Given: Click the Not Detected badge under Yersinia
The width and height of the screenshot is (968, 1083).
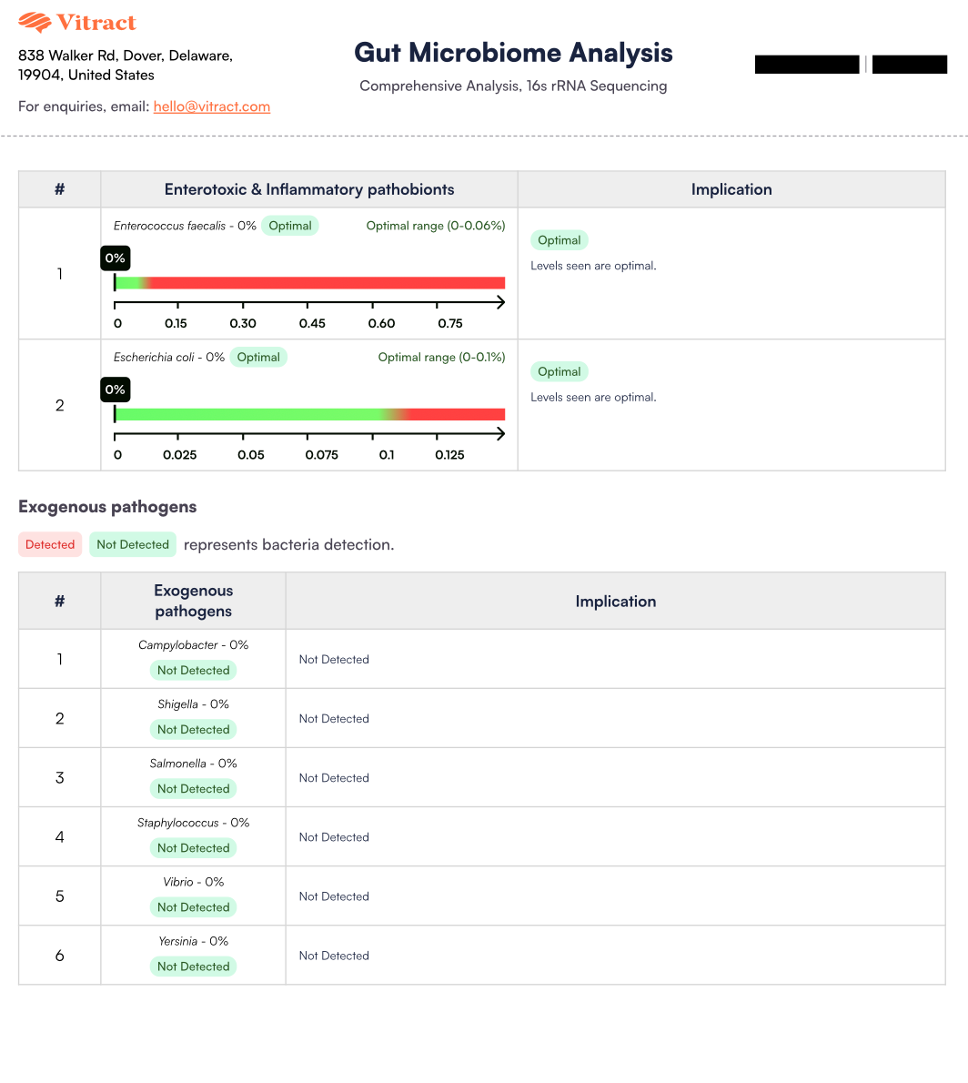Looking at the screenshot, I should pyautogui.click(x=193, y=966).
